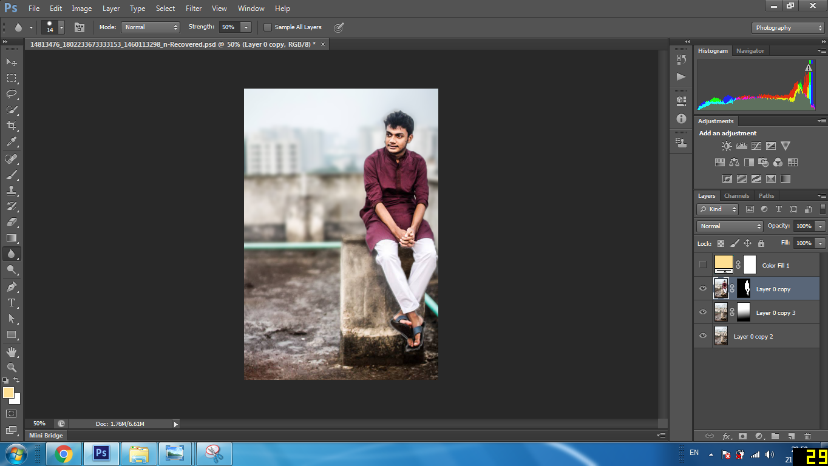
Task: Add a Brightness/Contrast adjustment
Action: [727, 146]
